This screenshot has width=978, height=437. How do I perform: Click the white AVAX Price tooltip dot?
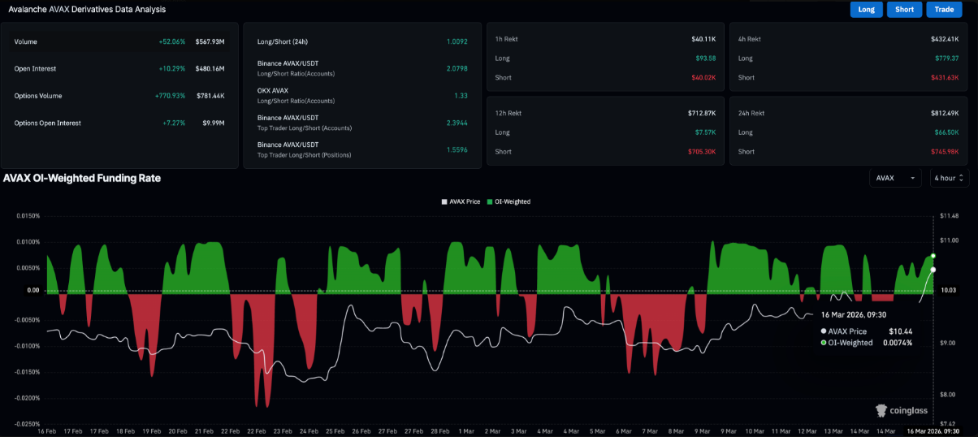pos(824,331)
